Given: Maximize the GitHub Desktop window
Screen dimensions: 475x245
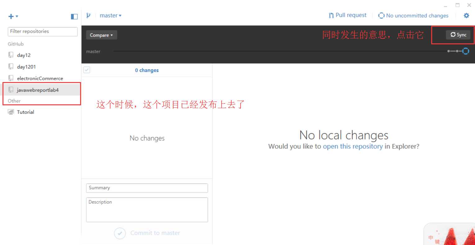Looking at the screenshot, I should pos(457,5).
